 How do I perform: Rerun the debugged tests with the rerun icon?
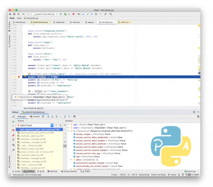(13, 116)
